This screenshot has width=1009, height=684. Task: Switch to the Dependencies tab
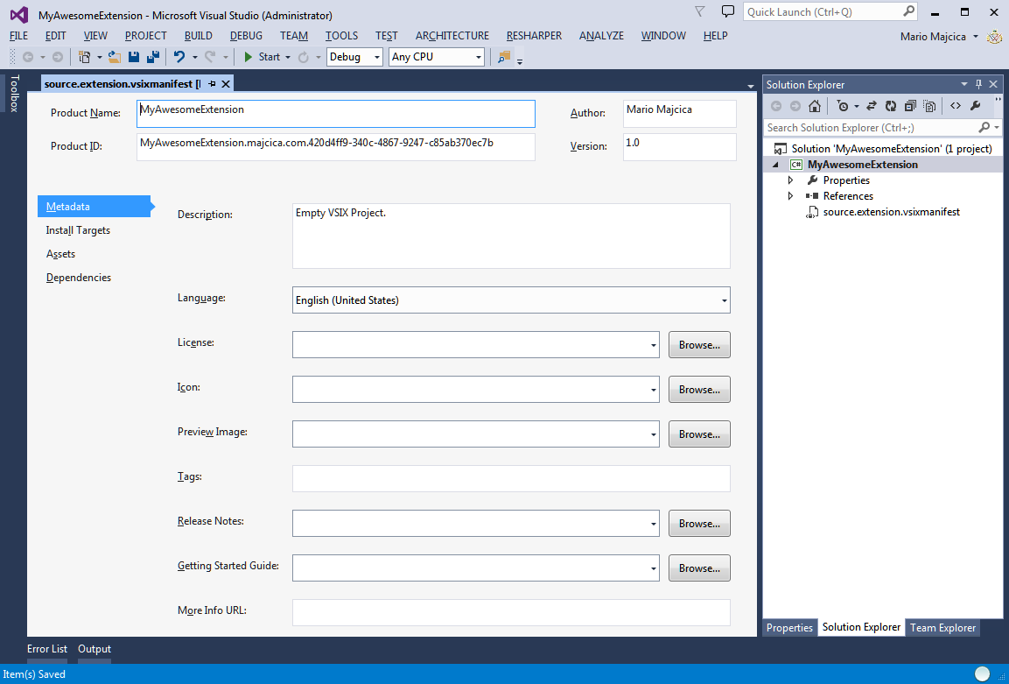click(79, 278)
